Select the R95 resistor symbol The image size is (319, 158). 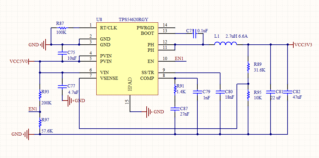click(x=248, y=95)
